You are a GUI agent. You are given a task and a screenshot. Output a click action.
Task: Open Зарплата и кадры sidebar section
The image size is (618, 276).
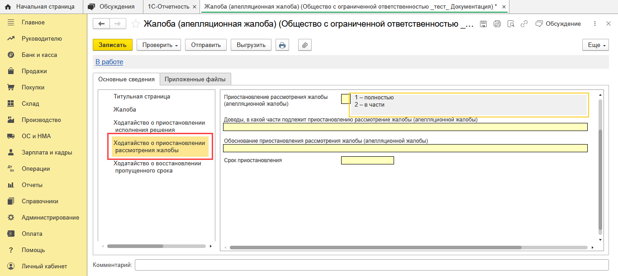tap(47, 153)
